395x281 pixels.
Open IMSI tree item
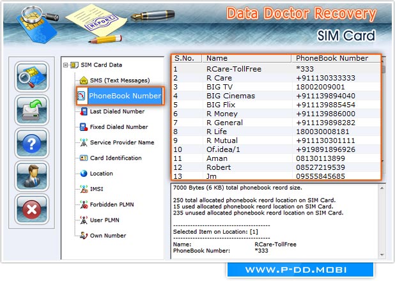click(x=97, y=189)
